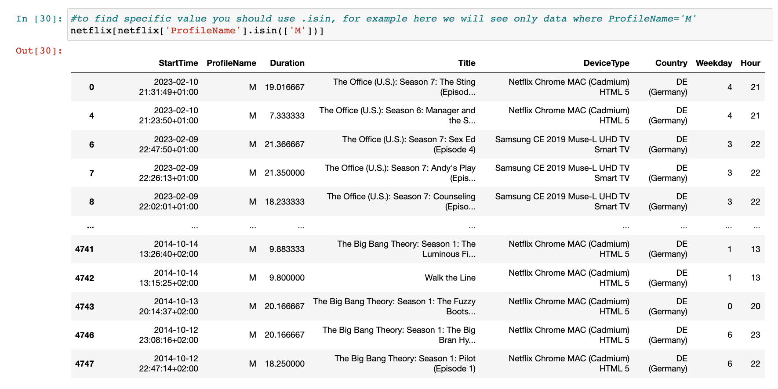Click the duration value 19.016667
This screenshot has height=389, width=778.
pos(284,87)
